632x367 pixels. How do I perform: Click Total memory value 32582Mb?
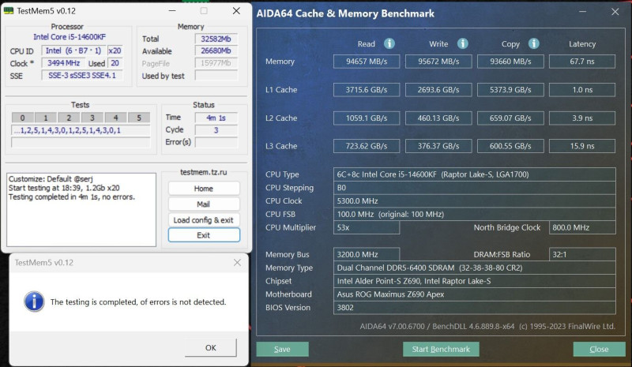(216, 39)
